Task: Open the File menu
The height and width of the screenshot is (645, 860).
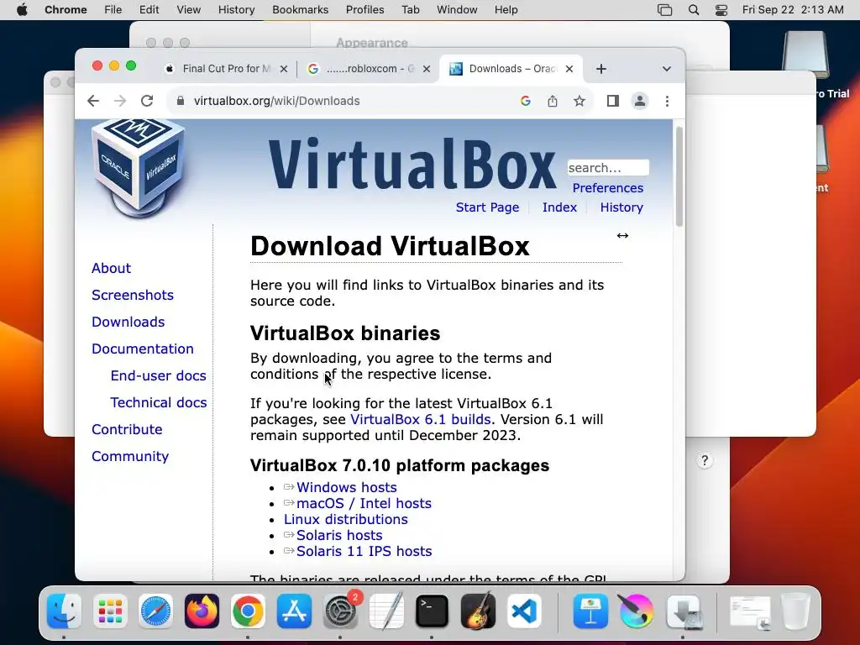Action: pyautogui.click(x=113, y=10)
